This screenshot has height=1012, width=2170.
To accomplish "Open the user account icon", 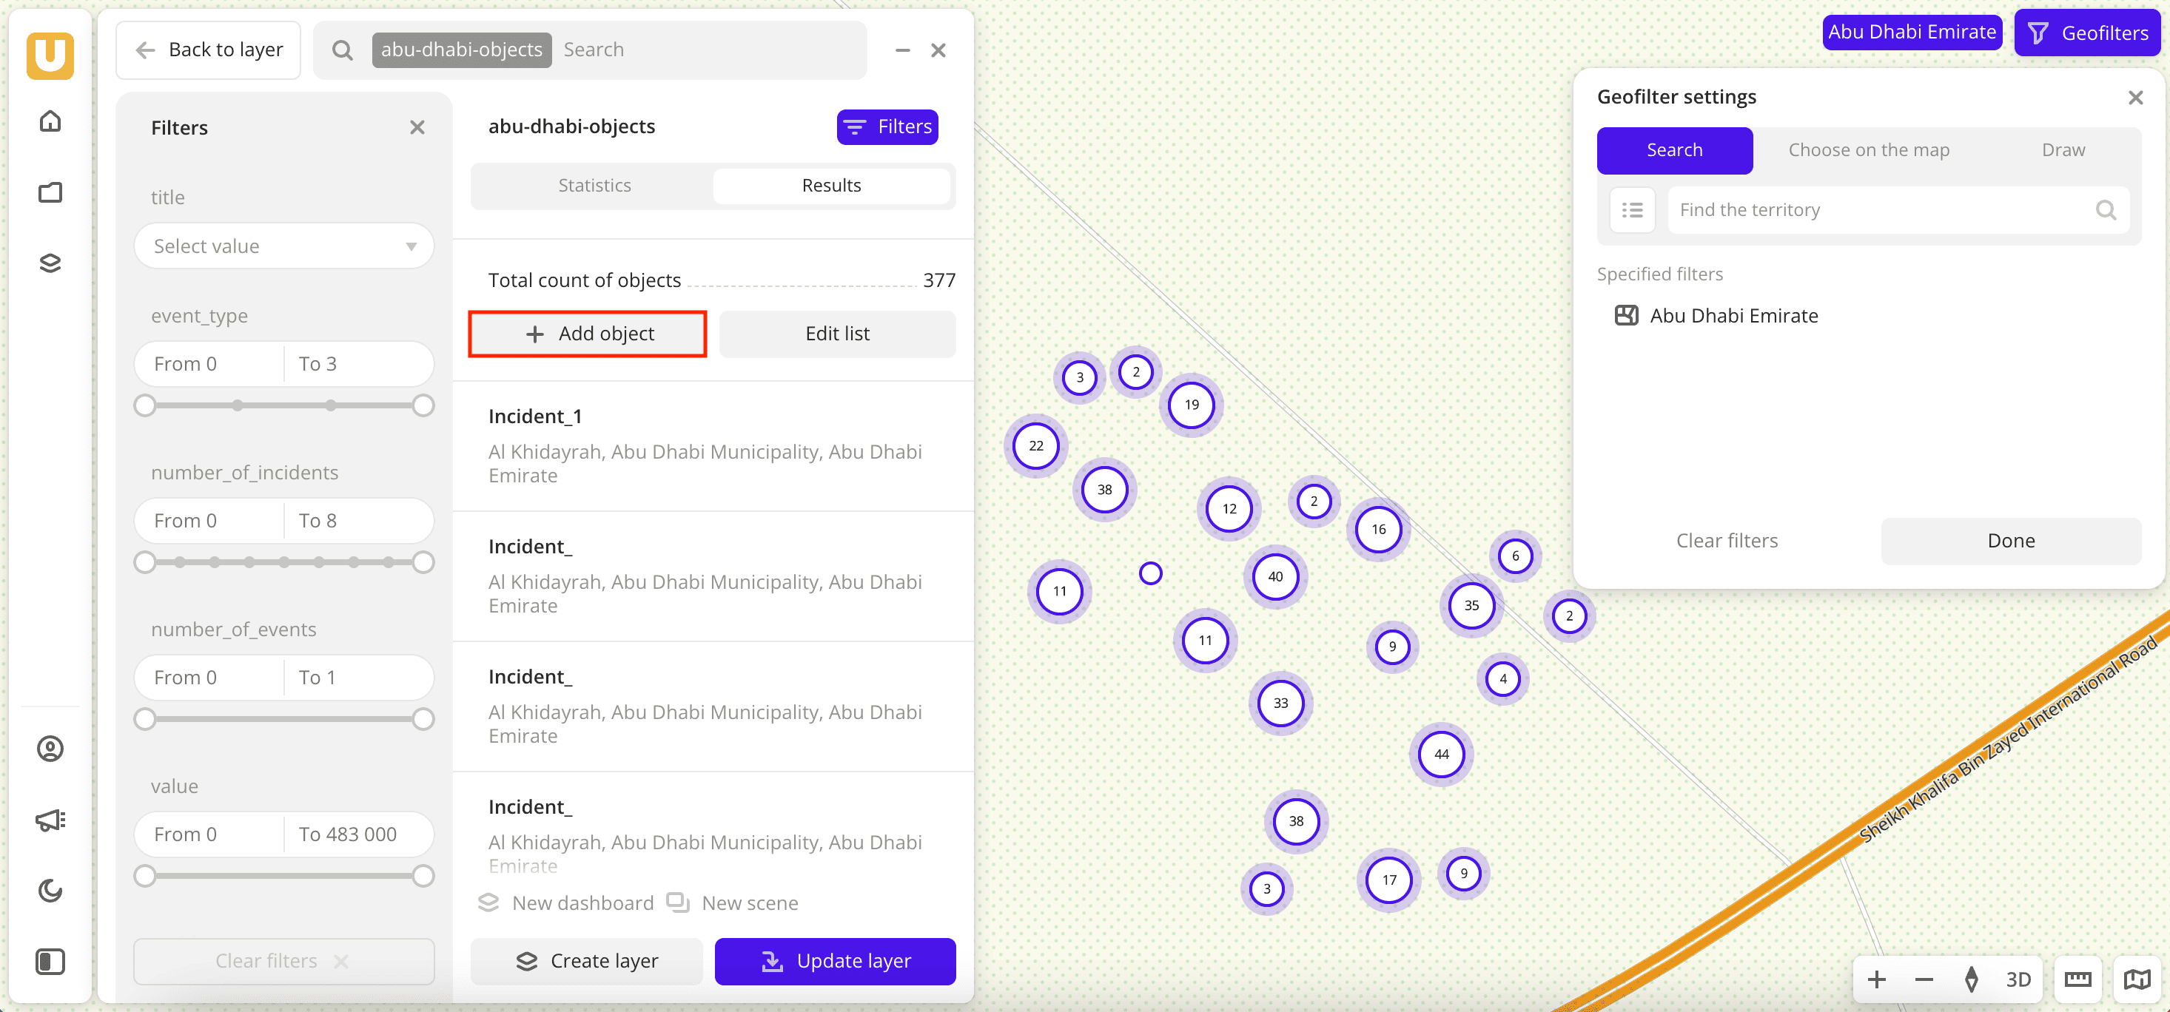I will (x=50, y=748).
